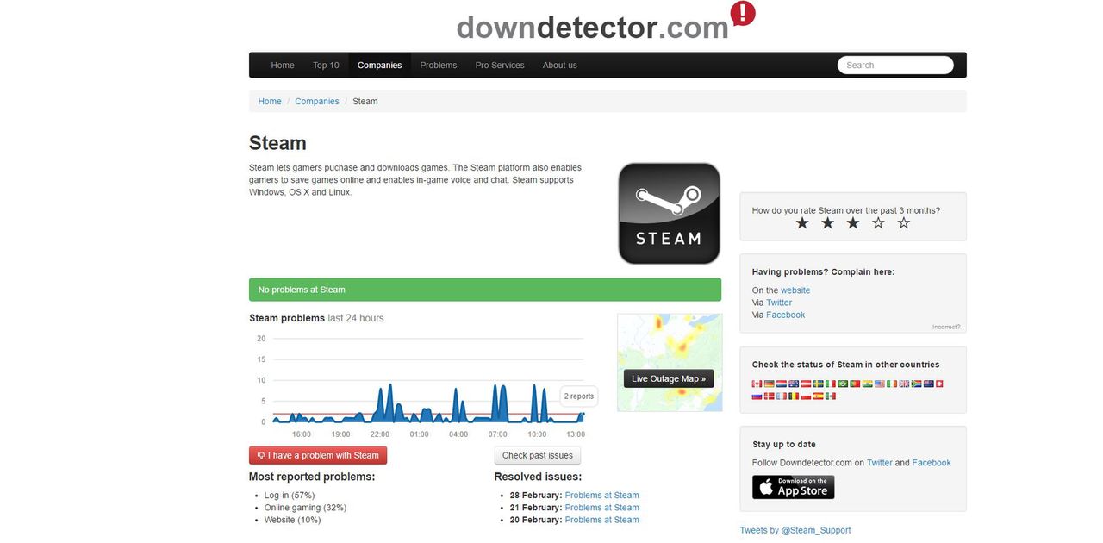
Task: Click the small 'Incorrect?' link
Action: coord(946,327)
